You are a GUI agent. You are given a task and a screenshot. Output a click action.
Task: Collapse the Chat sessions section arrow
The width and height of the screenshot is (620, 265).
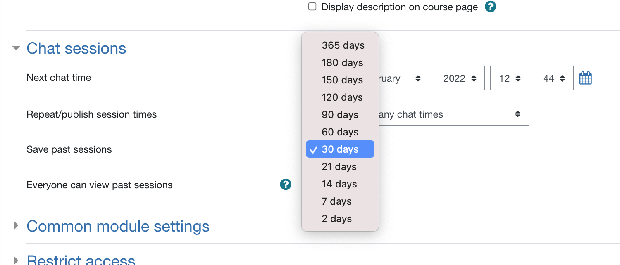tap(16, 48)
